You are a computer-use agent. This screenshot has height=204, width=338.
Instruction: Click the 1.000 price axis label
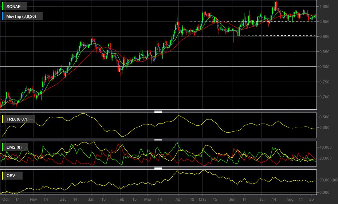tap(325, 7)
